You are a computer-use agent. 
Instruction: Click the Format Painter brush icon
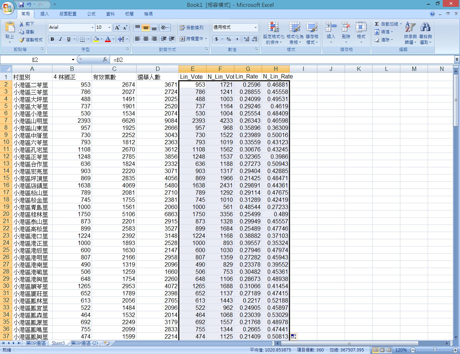point(22,40)
